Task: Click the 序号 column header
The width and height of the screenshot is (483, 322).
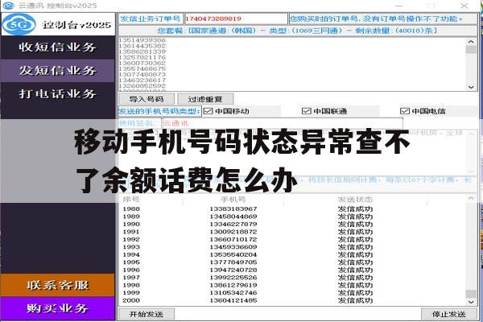Action: click(131, 200)
